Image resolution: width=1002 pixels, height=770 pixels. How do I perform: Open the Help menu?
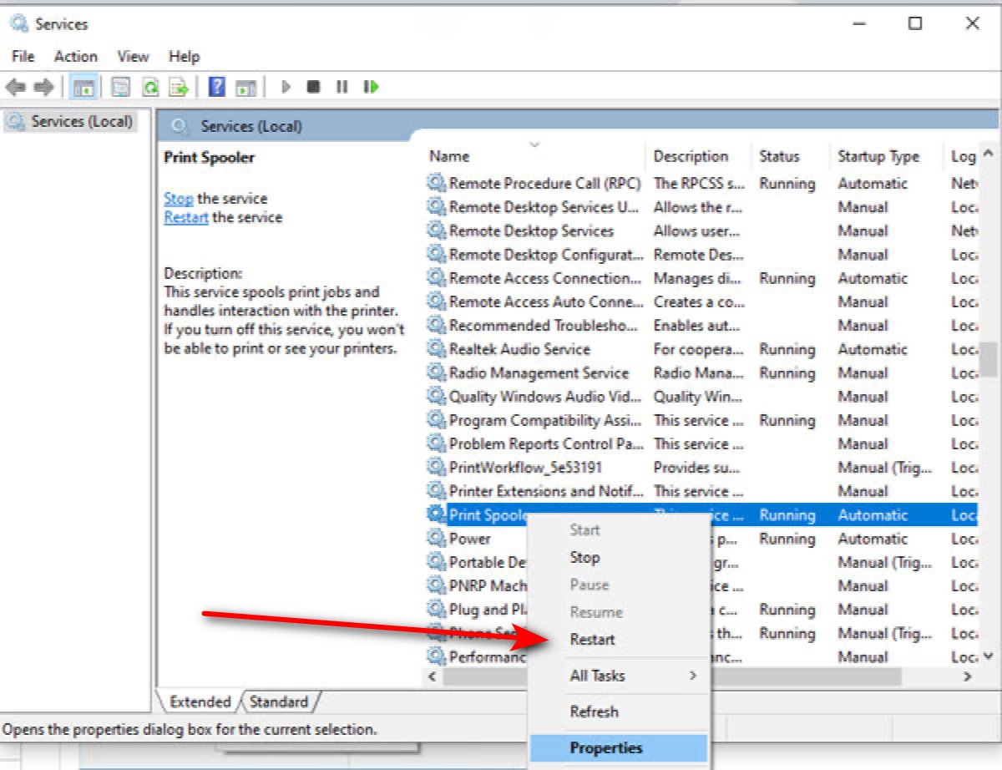184,57
